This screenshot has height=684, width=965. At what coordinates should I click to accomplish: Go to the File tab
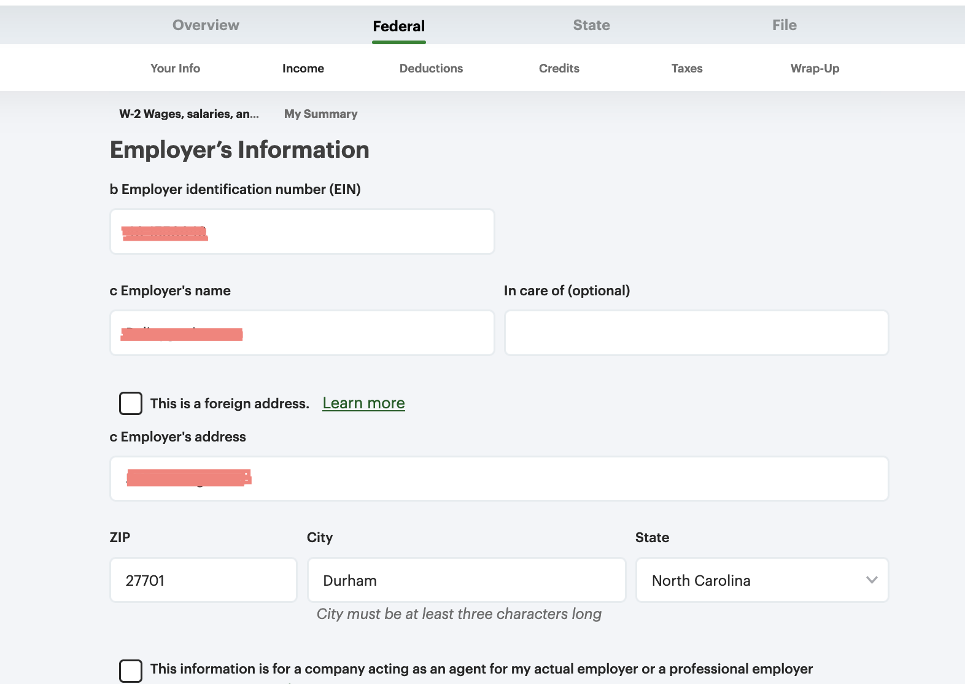tap(784, 25)
